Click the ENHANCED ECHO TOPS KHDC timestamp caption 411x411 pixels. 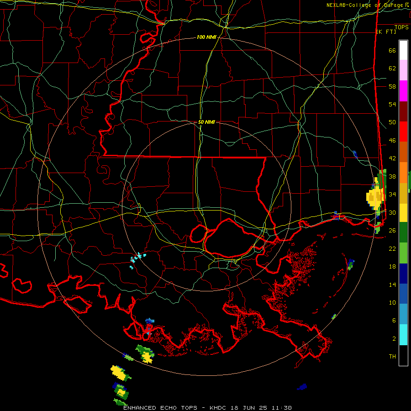click(207, 408)
